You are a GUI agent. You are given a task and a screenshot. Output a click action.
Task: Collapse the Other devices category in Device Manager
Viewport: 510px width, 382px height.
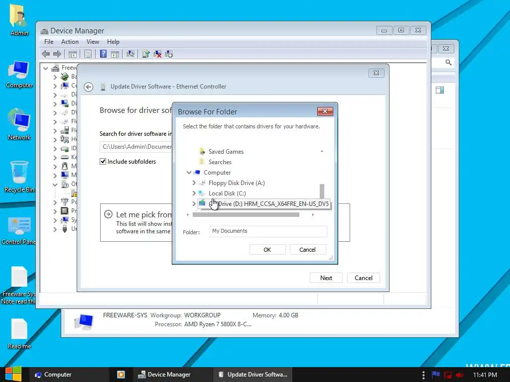pyautogui.click(x=55, y=184)
